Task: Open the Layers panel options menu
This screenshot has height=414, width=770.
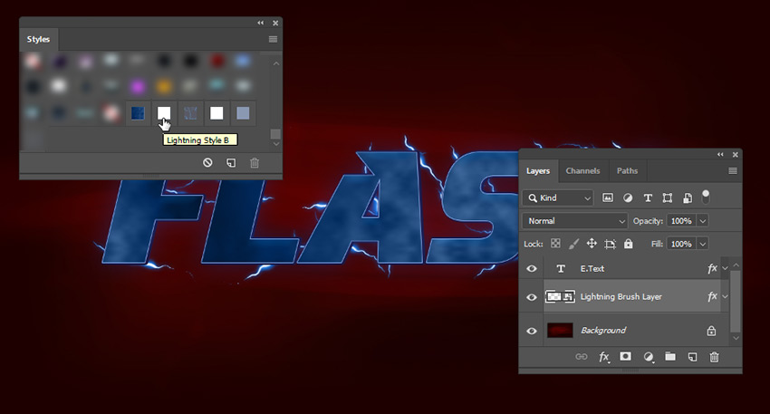Action: coord(732,170)
